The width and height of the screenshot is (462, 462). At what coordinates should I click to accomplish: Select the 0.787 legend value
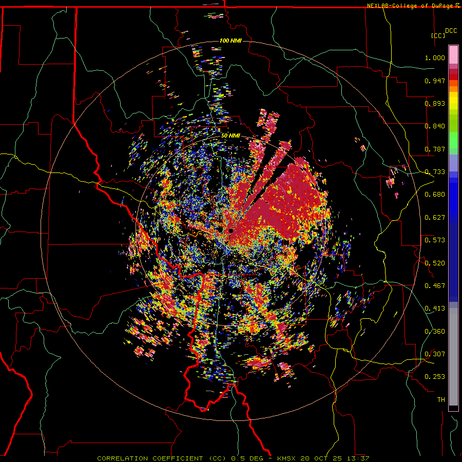click(x=435, y=149)
